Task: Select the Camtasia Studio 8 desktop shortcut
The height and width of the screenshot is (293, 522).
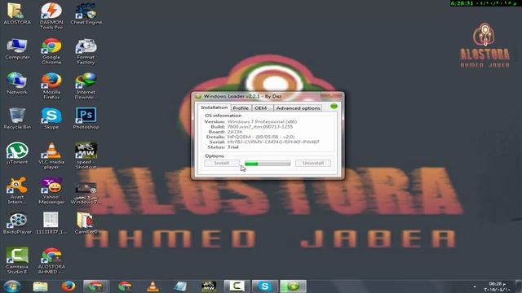Action: click(x=17, y=260)
